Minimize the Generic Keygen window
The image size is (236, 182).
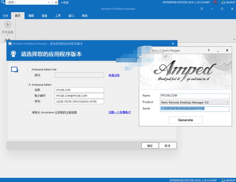[x=218, y=50]
